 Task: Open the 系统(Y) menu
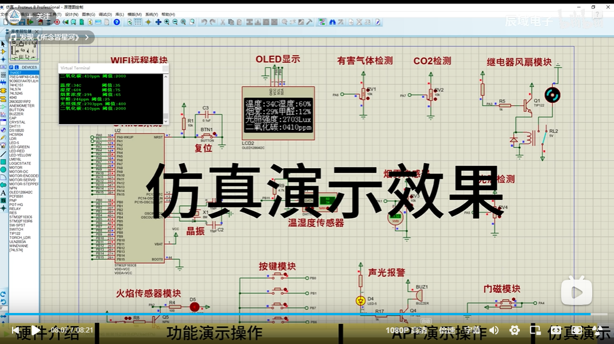[152, 14]
